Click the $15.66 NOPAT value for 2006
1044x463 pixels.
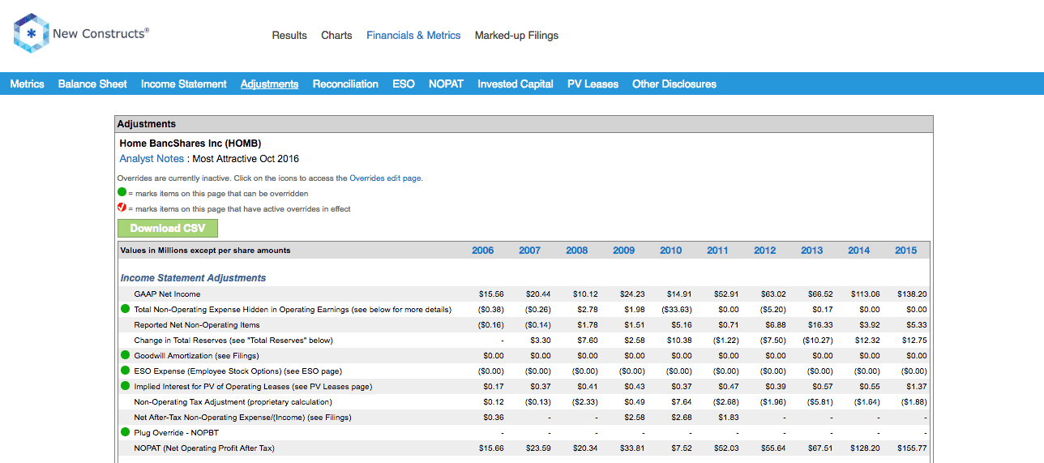coord(491,448)
